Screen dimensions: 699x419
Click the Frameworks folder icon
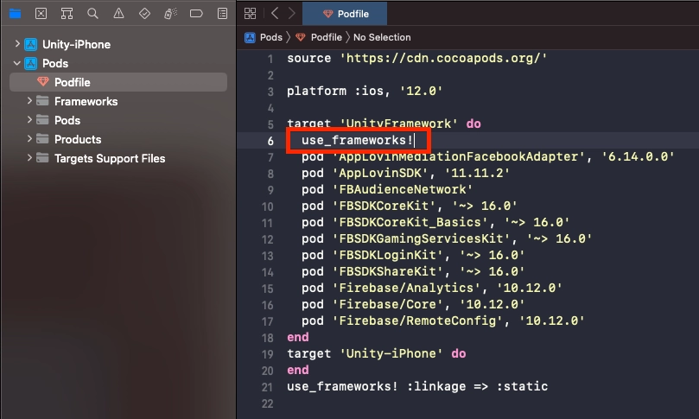click(42, 101)
